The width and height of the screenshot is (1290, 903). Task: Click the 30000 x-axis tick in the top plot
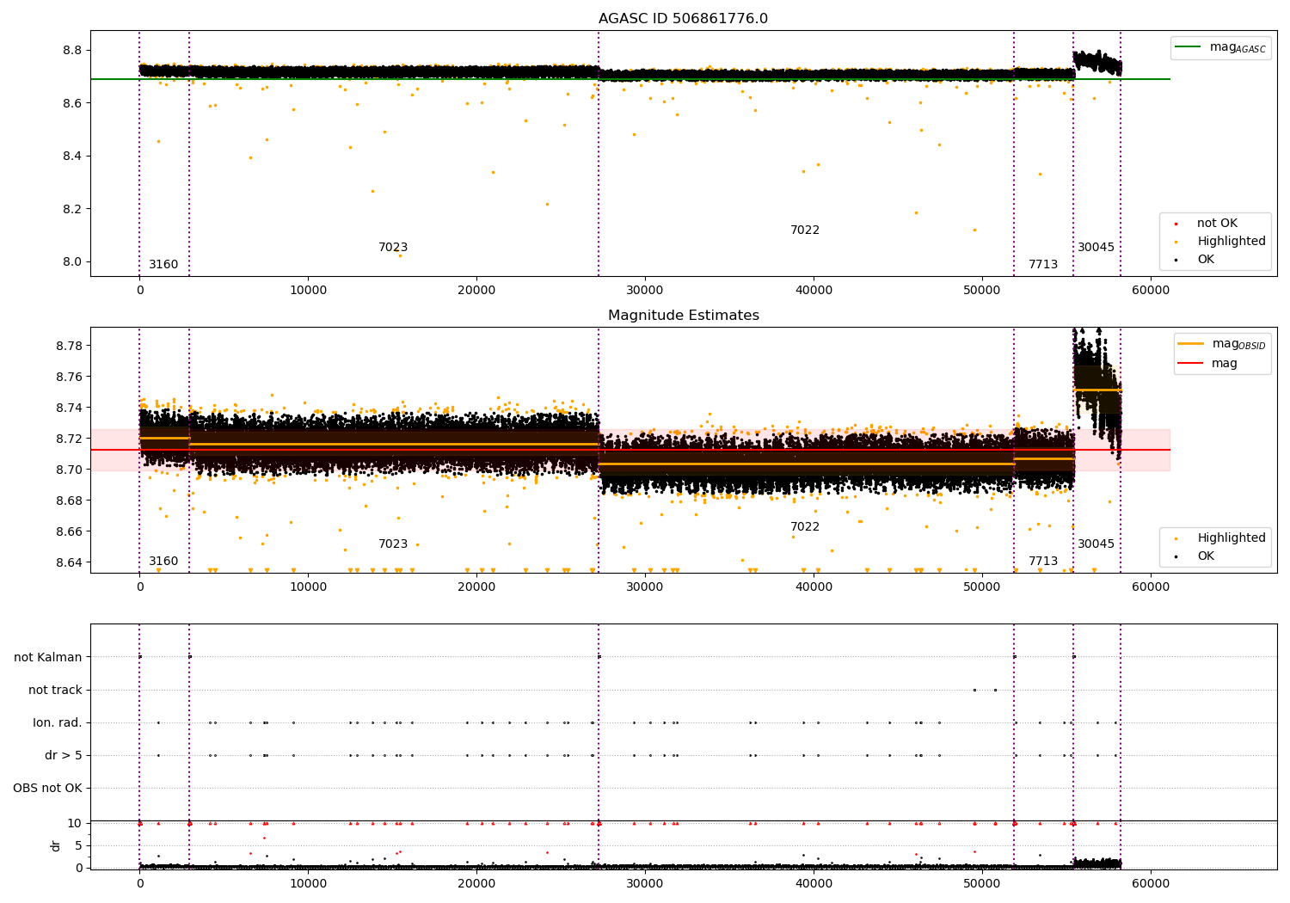pyautogui.click(x=645, y=291)
